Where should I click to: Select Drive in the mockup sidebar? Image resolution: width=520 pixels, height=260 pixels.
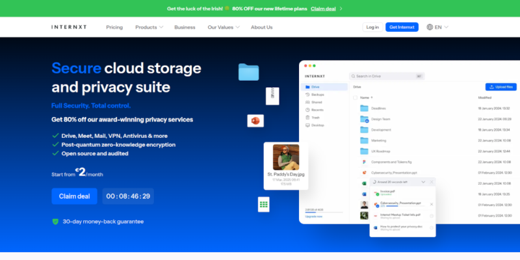click(x=324, y=87)
